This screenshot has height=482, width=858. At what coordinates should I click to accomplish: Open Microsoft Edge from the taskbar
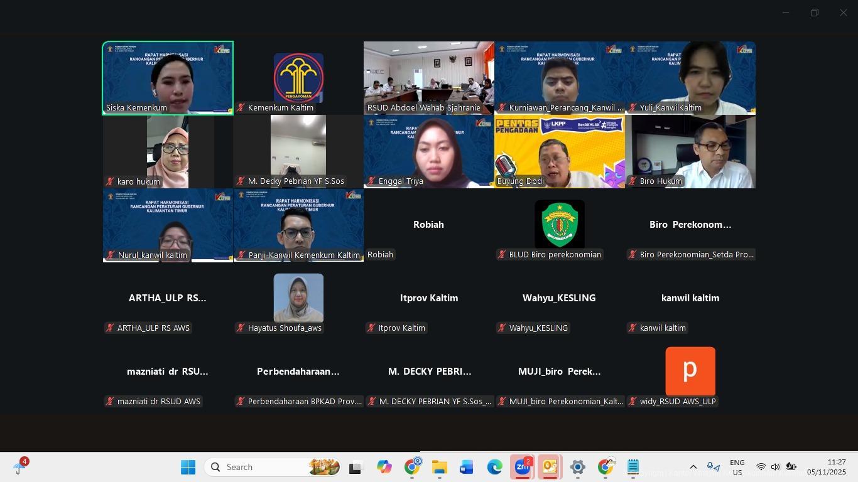click(494, 467)
